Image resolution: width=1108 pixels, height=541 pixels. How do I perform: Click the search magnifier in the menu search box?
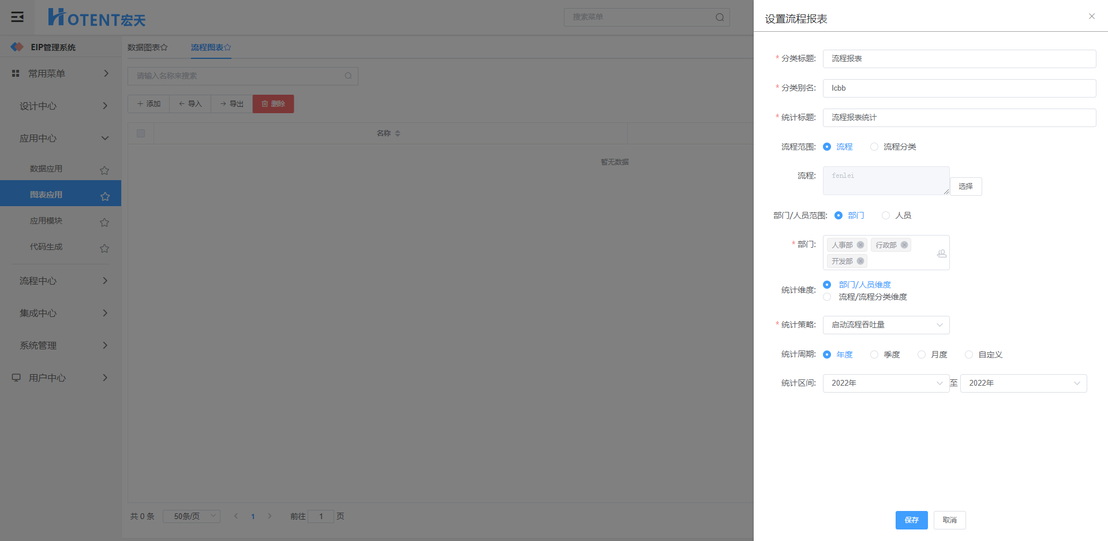[720, 17]
